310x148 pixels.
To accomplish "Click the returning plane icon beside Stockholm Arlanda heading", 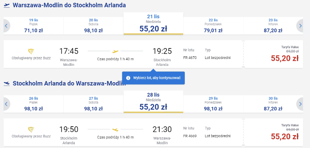I will point(7,84).
